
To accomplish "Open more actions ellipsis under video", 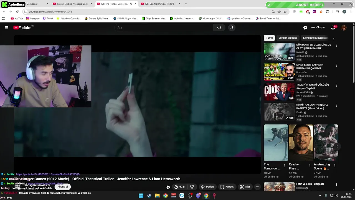I will [x=257, y=187].
